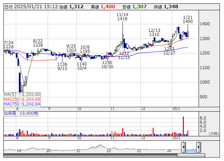Click the 1150 10/30 low label

coord(107,65)
